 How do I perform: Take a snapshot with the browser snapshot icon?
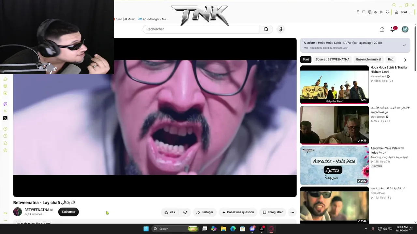(364, 12)
